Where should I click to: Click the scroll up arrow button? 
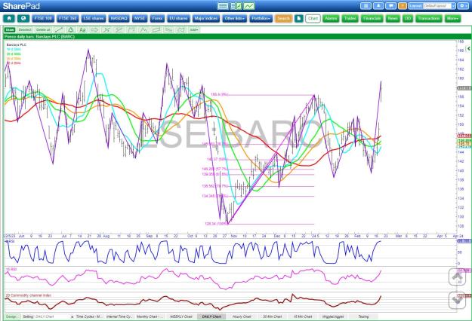[457, 277]
